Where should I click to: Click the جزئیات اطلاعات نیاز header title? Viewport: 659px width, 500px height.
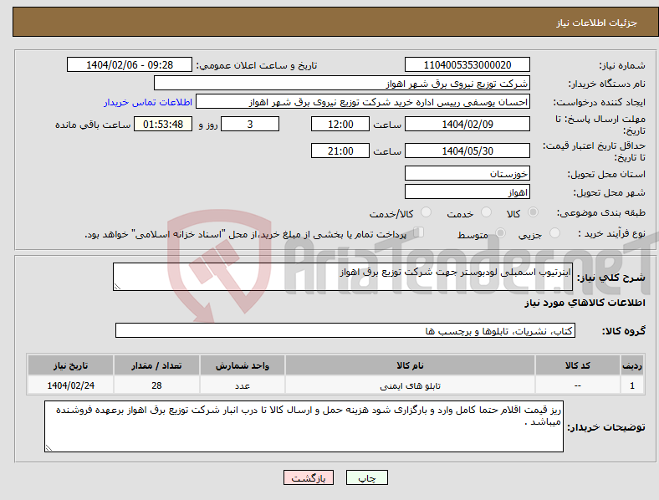597,23
